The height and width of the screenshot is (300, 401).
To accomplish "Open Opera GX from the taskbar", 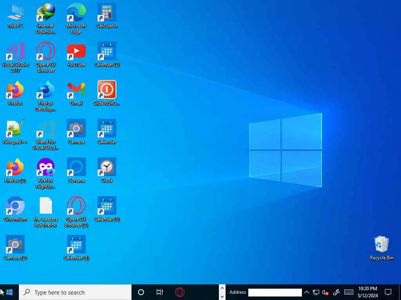I will pos(179,292).
